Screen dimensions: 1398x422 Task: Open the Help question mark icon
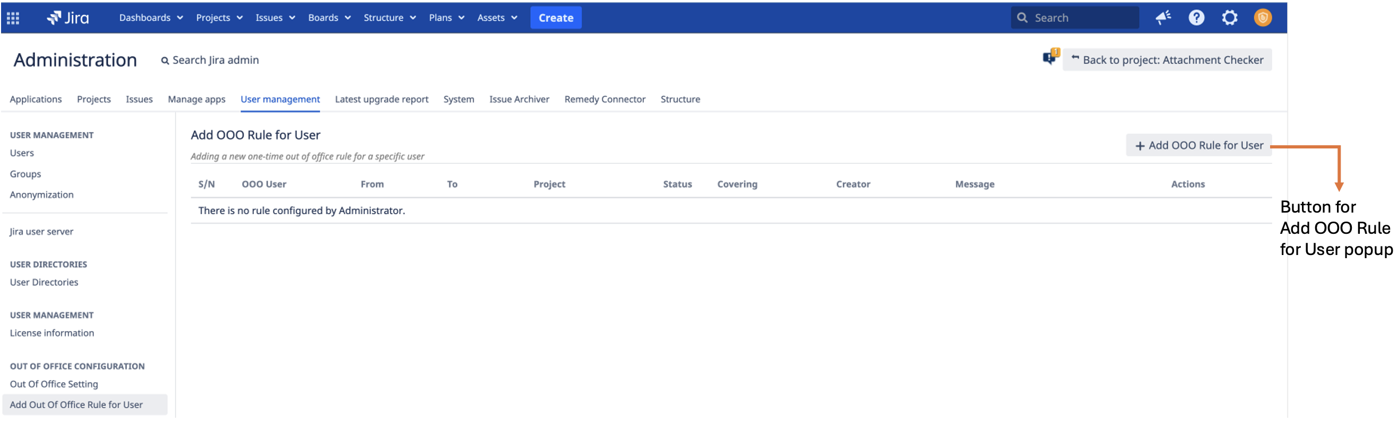[x=1196, y=18]
